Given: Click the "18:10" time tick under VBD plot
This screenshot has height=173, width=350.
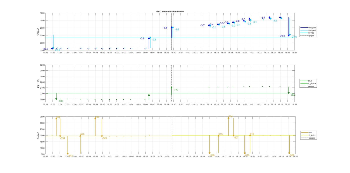Looking at the screenshot, I should (174, 53).
